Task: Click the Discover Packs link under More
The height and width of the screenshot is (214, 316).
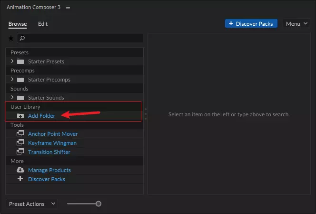Action: [x=47, y=179]
